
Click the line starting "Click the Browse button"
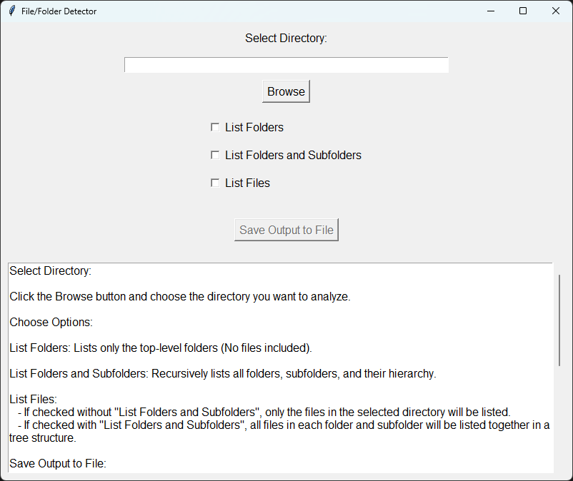(x=180, y=297)
